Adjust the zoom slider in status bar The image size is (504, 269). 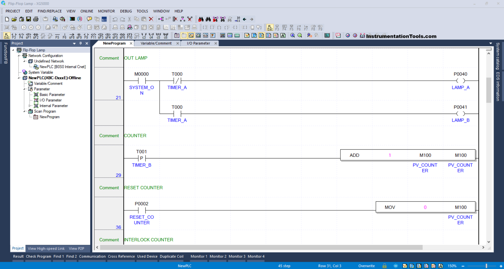(486, 266)
